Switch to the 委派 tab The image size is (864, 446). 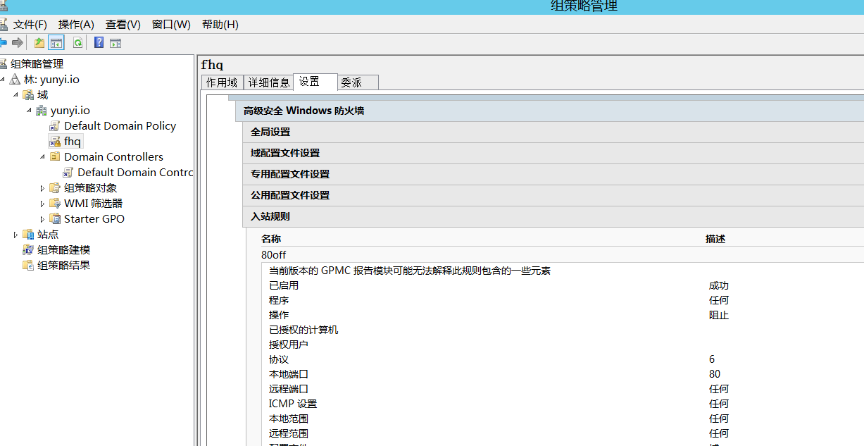tap(351, 82)
